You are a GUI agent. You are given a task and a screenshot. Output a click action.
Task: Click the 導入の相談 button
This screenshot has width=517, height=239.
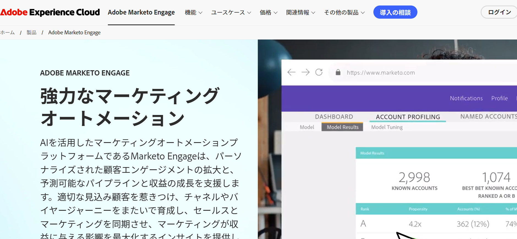pyautogui.click(x=395, y=12)
